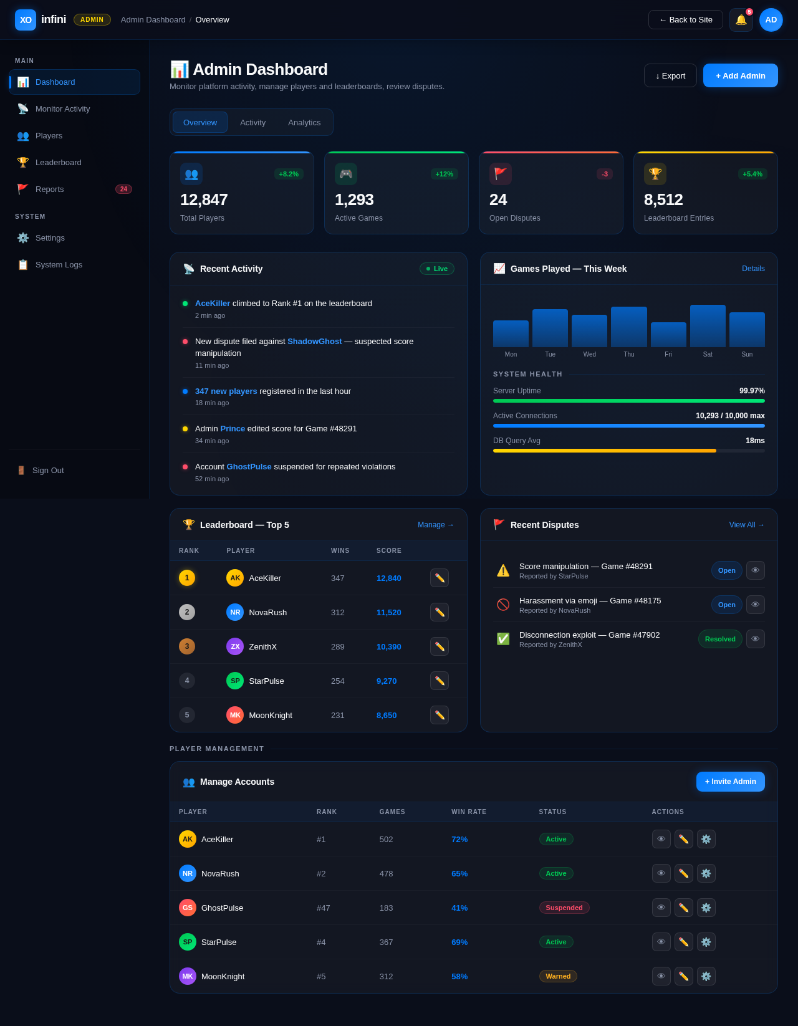
Task: Click the Saturday bar in games chart
Action: tap(708, 326)
